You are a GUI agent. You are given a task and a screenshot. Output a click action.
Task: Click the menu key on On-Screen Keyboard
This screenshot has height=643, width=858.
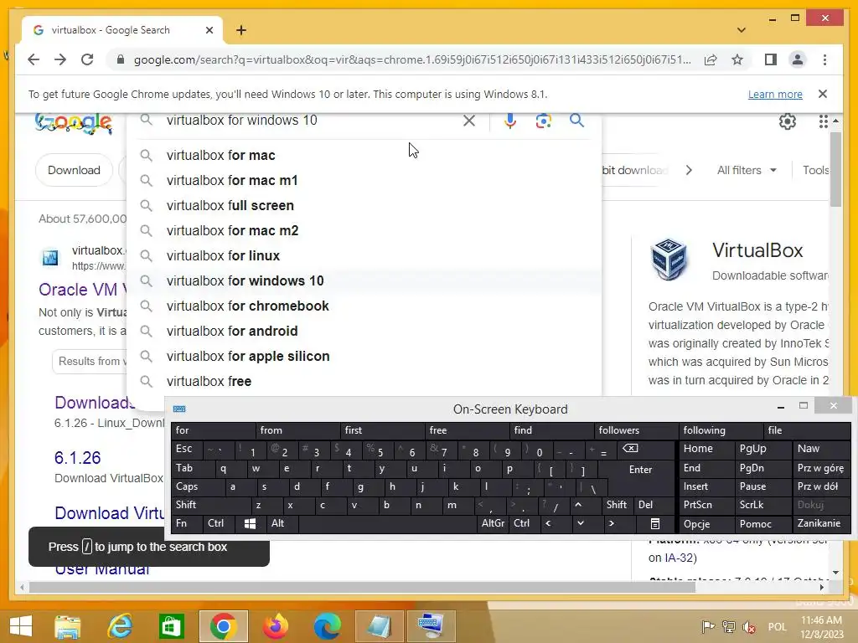[655, 524]
